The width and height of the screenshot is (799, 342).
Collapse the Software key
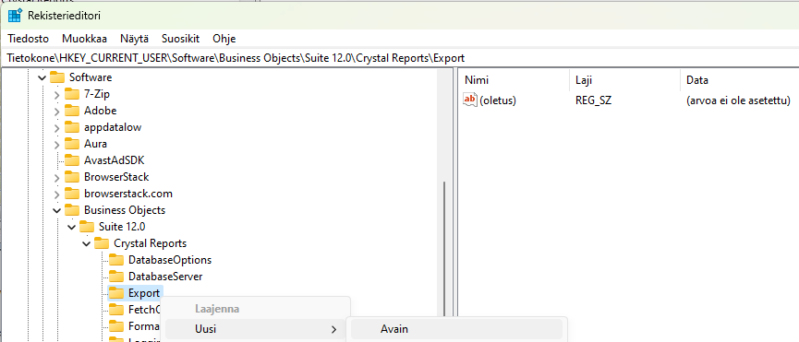42,77
